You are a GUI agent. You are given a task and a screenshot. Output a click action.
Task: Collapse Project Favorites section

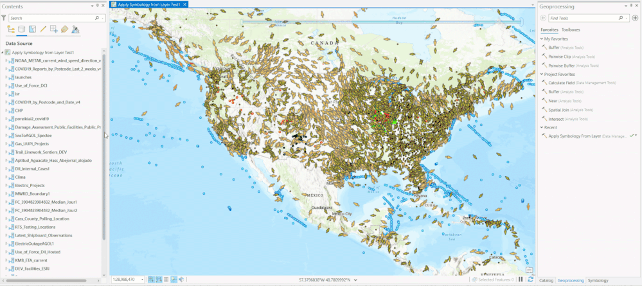click(542, 74)
